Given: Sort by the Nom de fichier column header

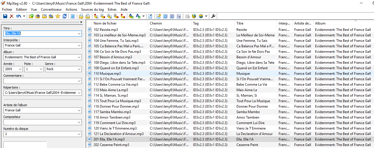Looking at the screenshot, I should tap(120, 23).
